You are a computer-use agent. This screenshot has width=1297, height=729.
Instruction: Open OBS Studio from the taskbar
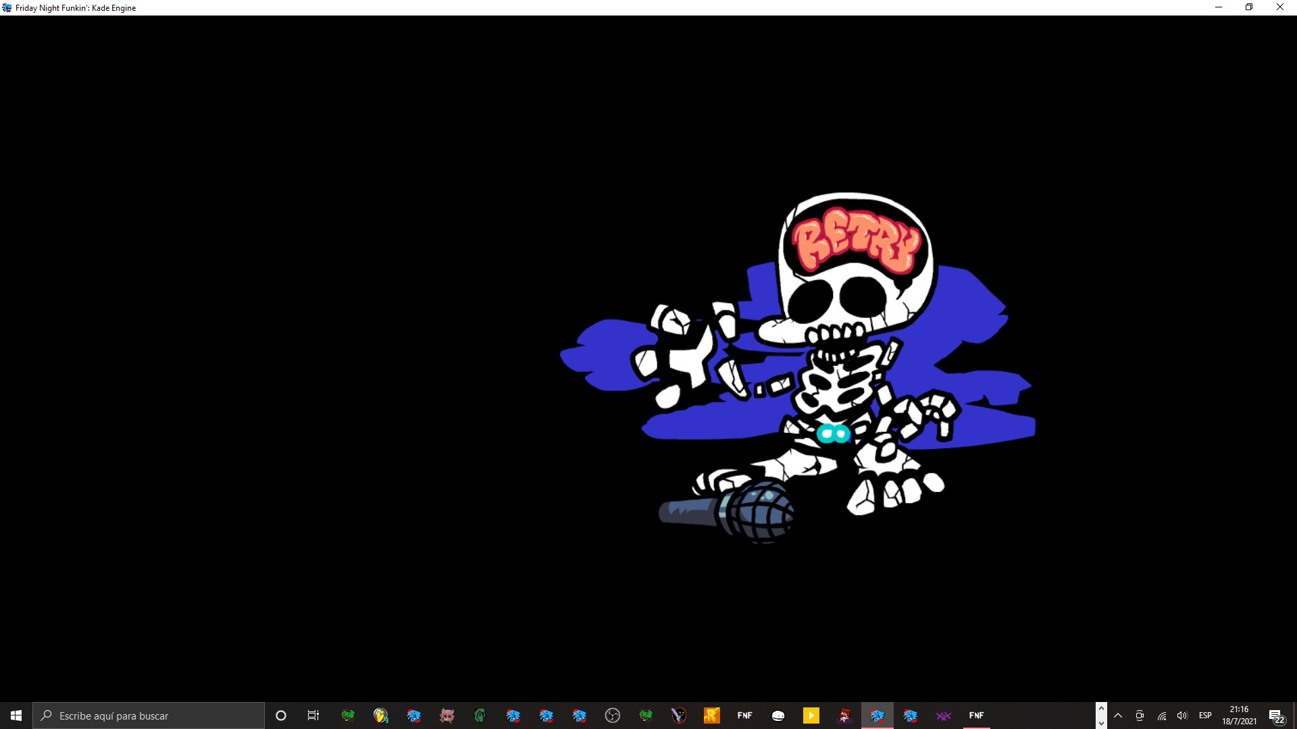pos(613,715)
